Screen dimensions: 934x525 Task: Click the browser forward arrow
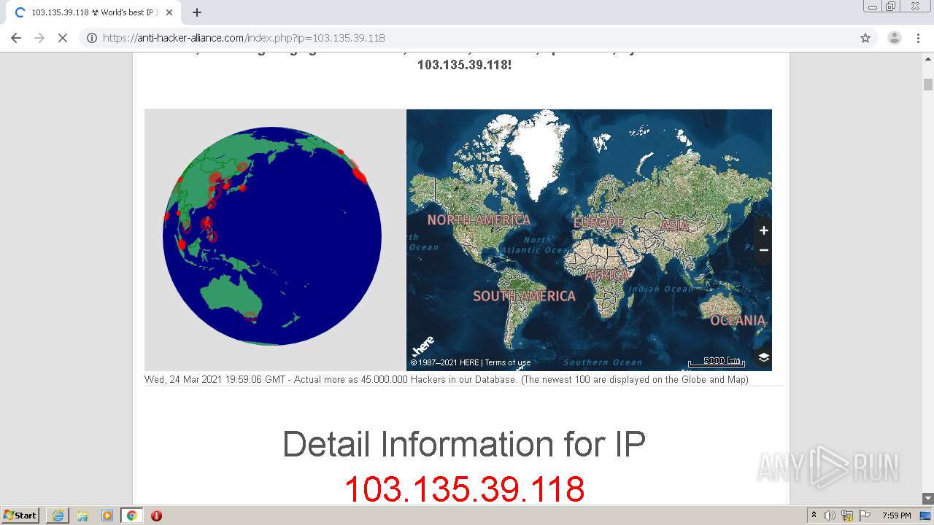point(39,38)
